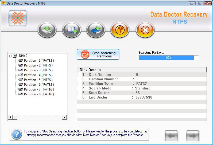Close the Data Doctor Recovery window
Viewport: 213px width, 145px height.
click(208, 3)
